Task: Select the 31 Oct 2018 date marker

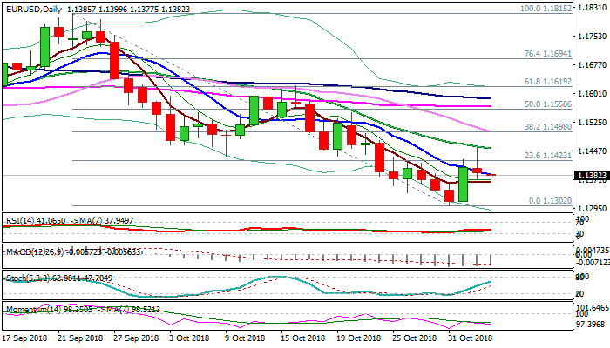Action: [x=468, y=338]
